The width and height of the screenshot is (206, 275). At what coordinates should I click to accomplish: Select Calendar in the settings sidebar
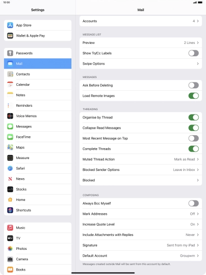coord(37,84)
